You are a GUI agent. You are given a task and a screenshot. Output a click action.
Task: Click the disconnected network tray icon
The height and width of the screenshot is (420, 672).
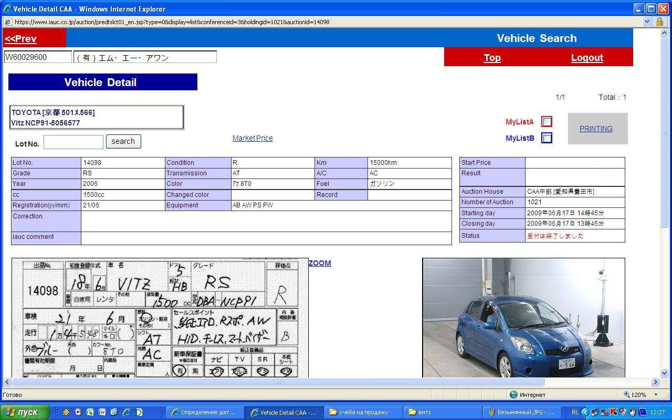pyautogui.click(x=604, y=412)
